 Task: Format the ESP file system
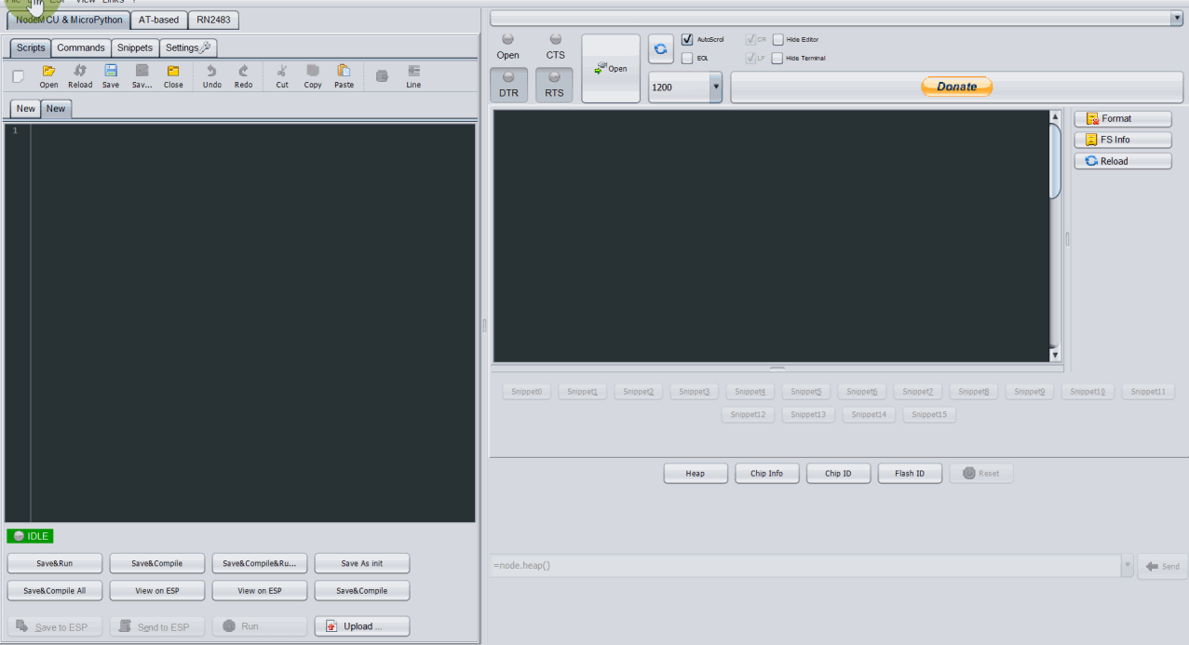click(x=1123, y=119)
